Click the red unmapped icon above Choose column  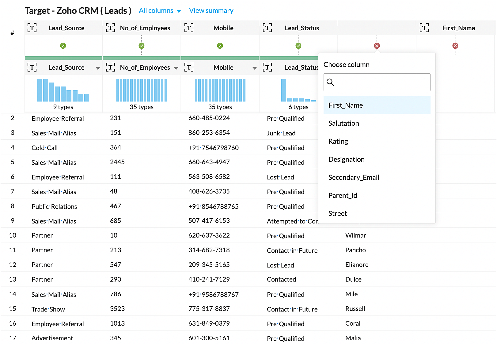pos(377,46)
